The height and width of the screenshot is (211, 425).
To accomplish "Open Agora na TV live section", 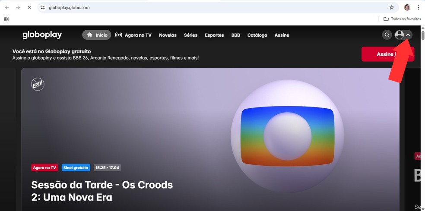I will tap(133, 35).
